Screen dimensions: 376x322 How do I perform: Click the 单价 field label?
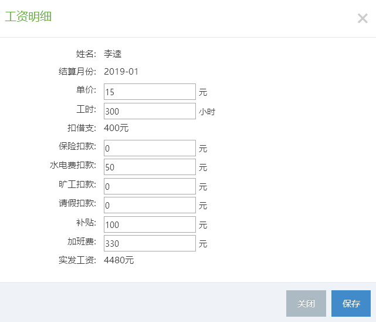click(86, 90)
